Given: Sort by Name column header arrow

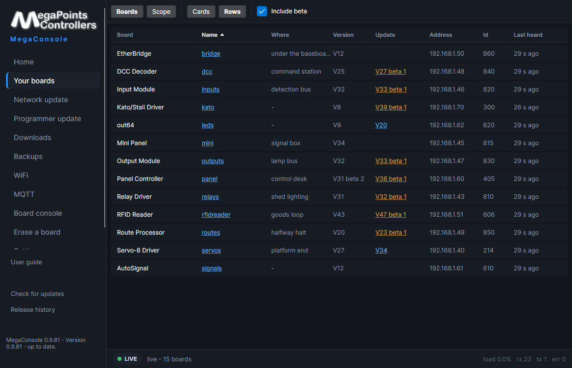Looking at the screenshot, I should coord(222,35).
